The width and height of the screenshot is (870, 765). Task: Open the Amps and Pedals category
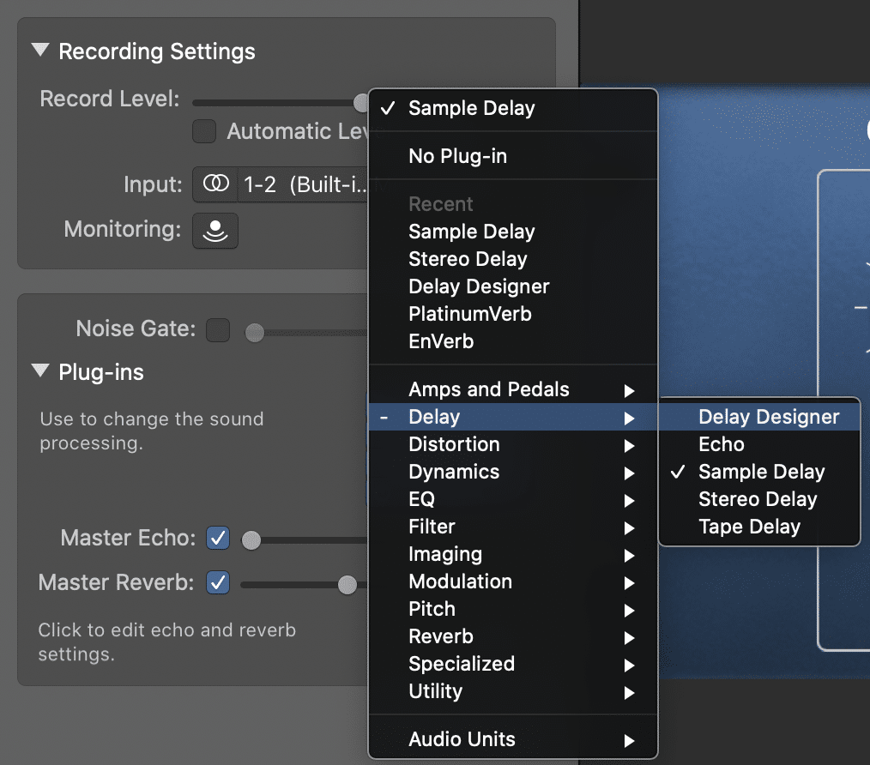[488, 389]
